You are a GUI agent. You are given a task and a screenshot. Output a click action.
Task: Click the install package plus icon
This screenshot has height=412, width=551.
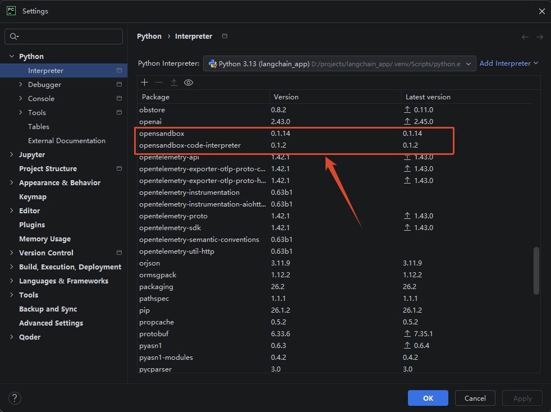pyautogui.click(x=144, y=83)
